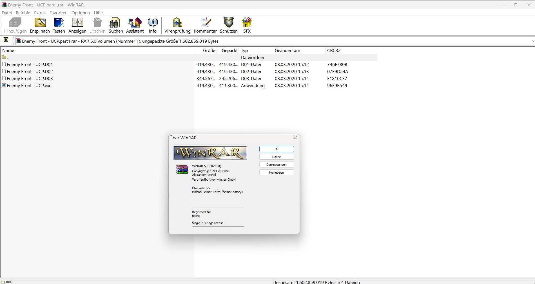Open the Extras menu
The image size is (535, 284).
point(40,13)
